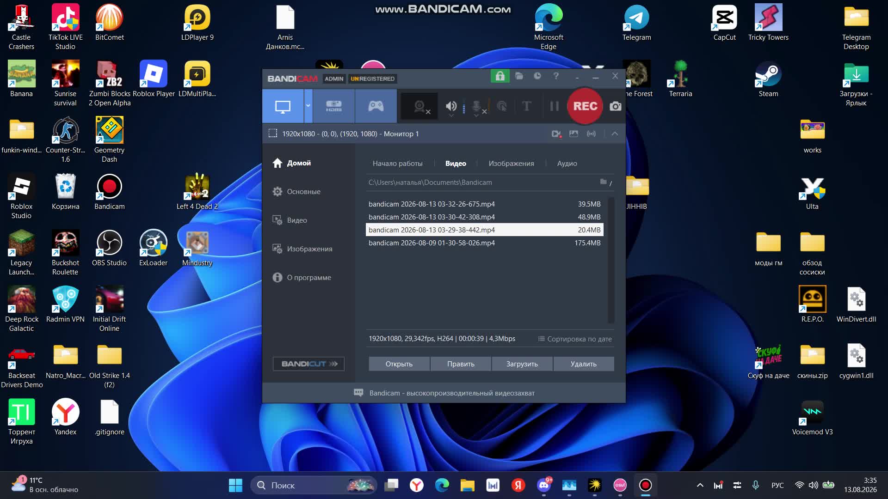Open the О программе section

pyautogui.click(x=302, y=278)
